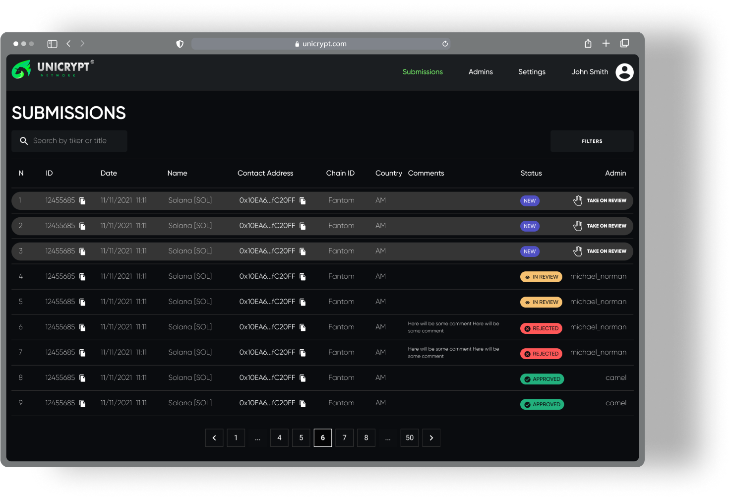
Task: Click Rejected status badge in row 6
Action: 541,328
